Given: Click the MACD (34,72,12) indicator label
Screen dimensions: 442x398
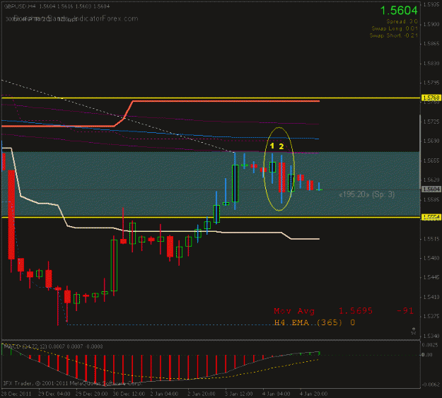Looking at the screenshot, I should click(x=53, y=346).
